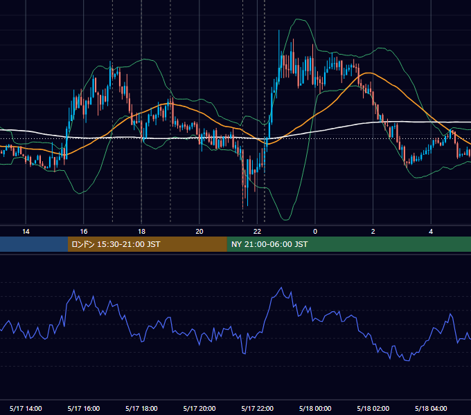
Task: Click the blue session bar before ロンドン
Action: 34,244
